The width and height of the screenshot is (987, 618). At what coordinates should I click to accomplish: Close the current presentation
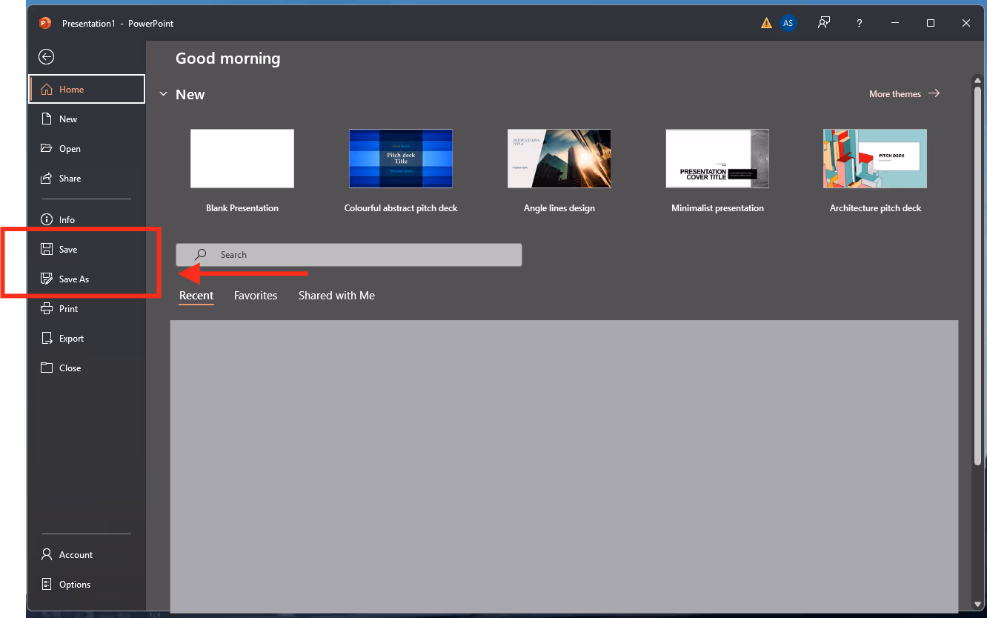tap(69, 368)
